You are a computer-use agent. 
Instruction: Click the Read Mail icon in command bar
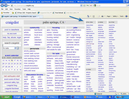(x=99, y=16)
